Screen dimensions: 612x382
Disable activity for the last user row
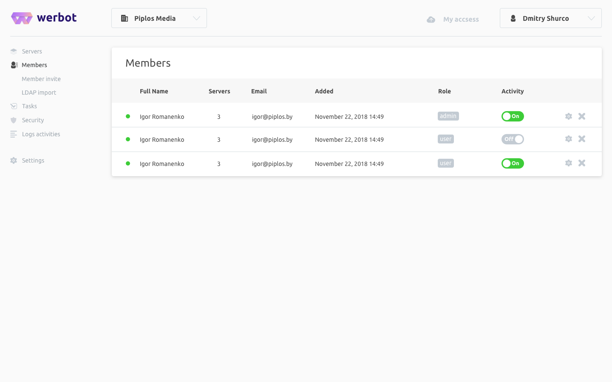click(513, 163)
